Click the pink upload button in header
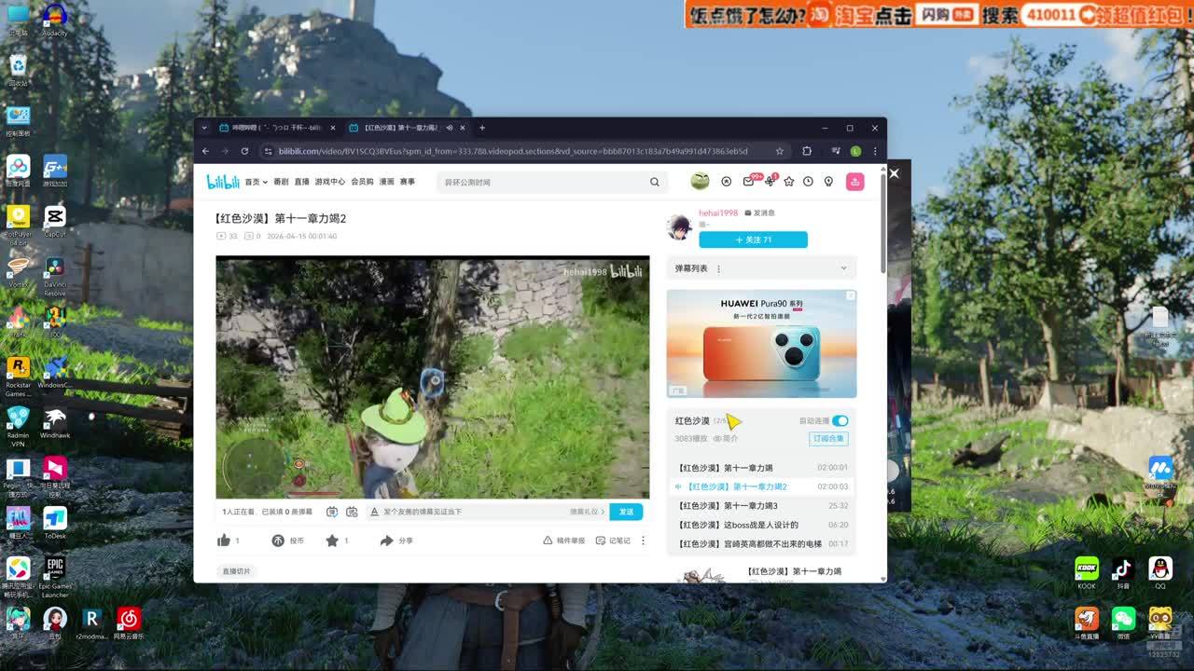This screenshot has height=671, width=1194. point(854,182)
